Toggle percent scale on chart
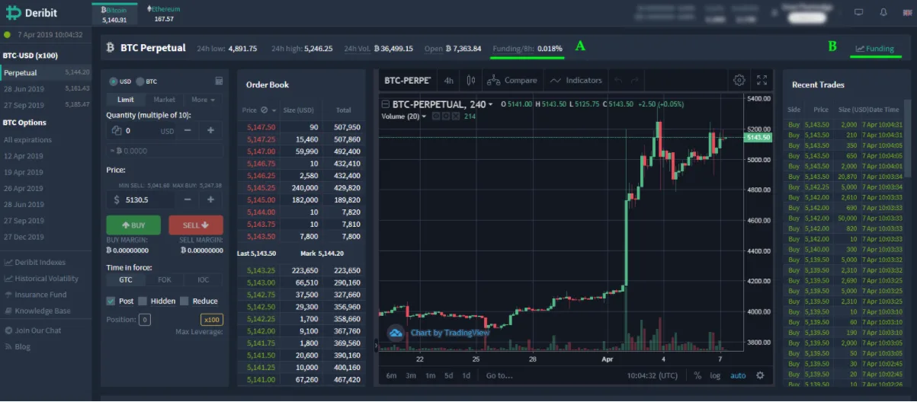The width and height of the screenshot is (917, 402). point(697,375)
